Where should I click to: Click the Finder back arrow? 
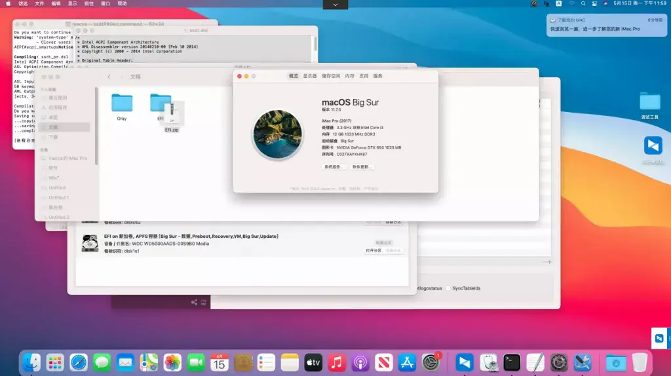(109, 77)
